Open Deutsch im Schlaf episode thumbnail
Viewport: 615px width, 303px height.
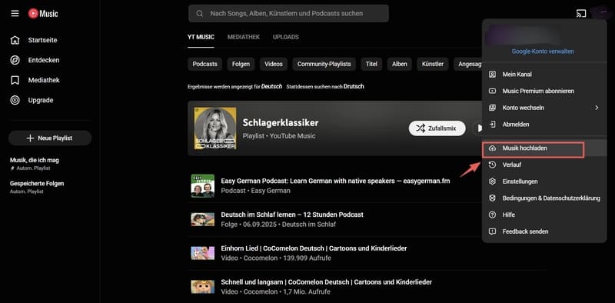click(x=203, y=219)
